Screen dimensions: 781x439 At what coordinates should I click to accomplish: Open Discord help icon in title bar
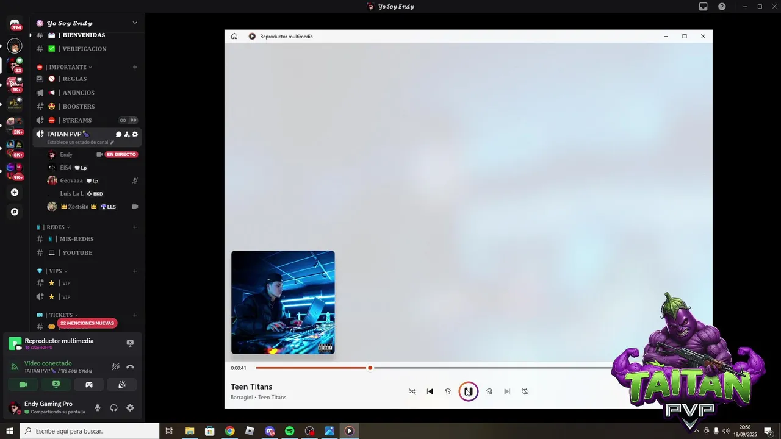click(722, 7)
